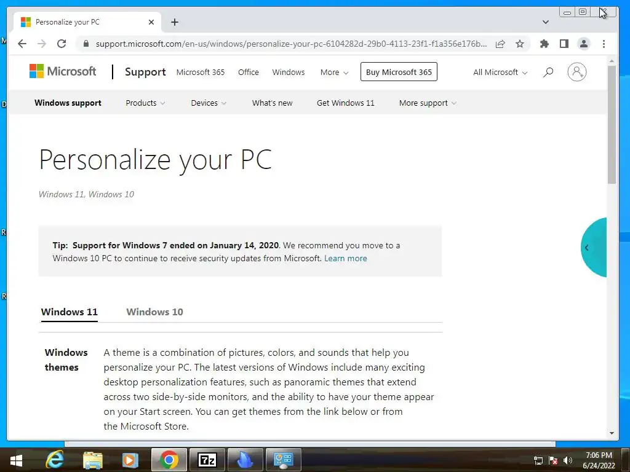The width and height of the screenshot is (630, 472).
Task: Open the clock showing 7:06 PM
Action: pyautogui.click(x=599, y=460)
